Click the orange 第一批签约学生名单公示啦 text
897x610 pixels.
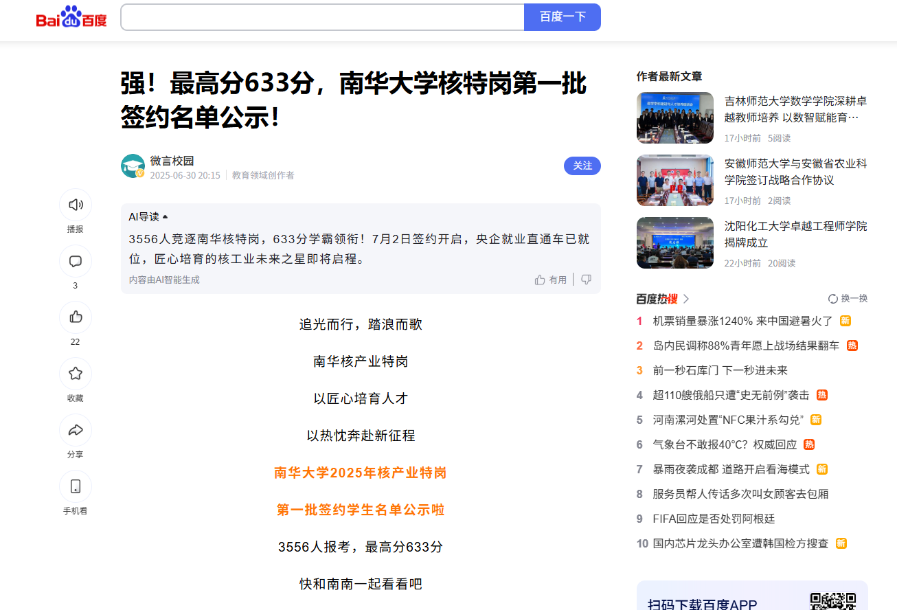[x=361, y=510]
